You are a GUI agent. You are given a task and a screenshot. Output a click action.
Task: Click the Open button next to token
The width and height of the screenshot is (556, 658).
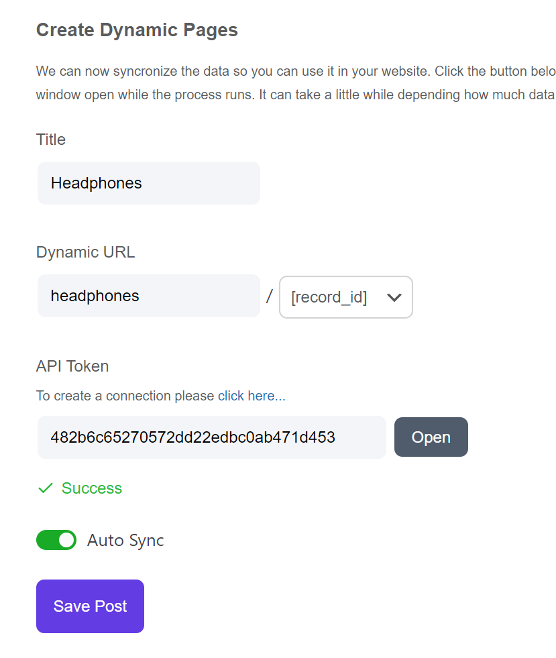click(431, 437)
